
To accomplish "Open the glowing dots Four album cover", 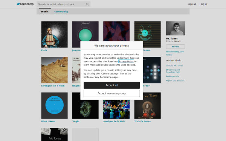I will click(x=152, y=70).
